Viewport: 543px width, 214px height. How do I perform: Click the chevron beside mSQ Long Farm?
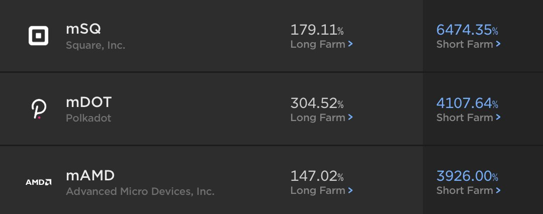[x=350, y=44]
